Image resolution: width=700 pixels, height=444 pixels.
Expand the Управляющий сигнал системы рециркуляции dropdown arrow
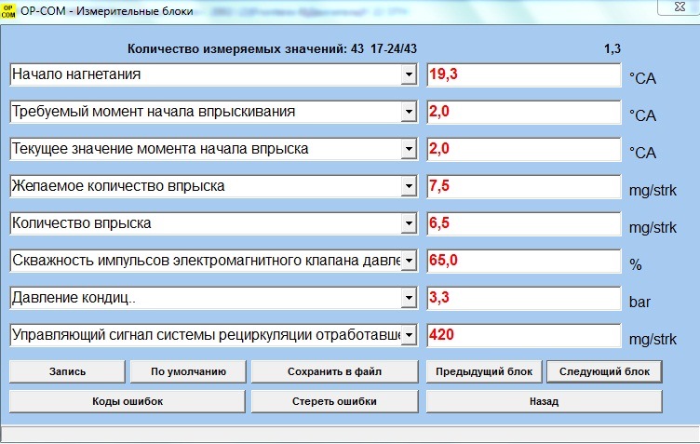coord(409,335)
